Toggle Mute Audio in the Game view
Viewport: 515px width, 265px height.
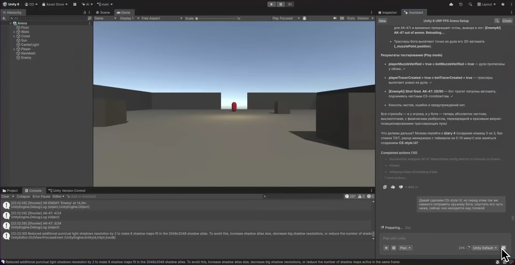click(335, 18)
